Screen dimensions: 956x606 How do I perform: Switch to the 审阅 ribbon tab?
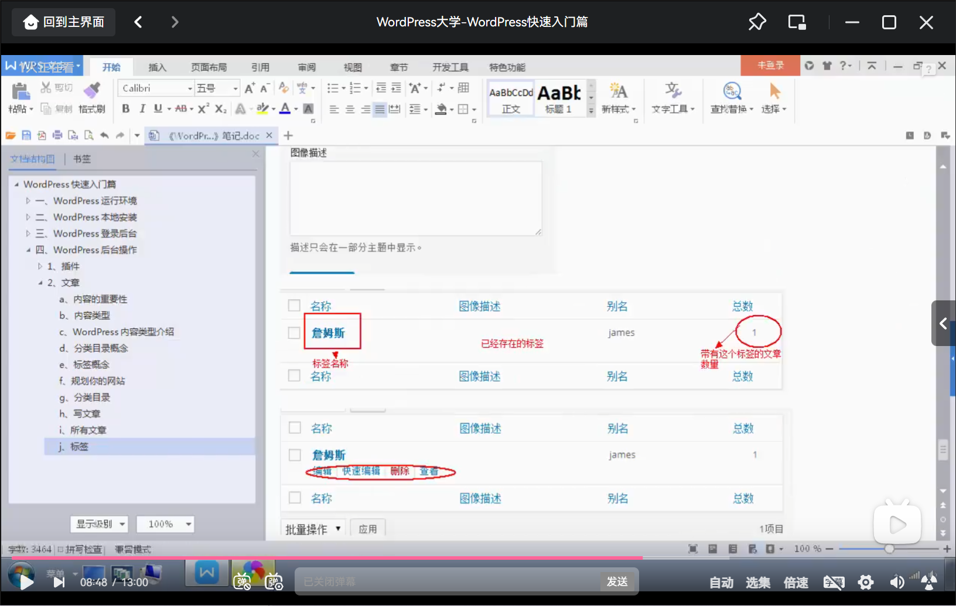point(307,67)
